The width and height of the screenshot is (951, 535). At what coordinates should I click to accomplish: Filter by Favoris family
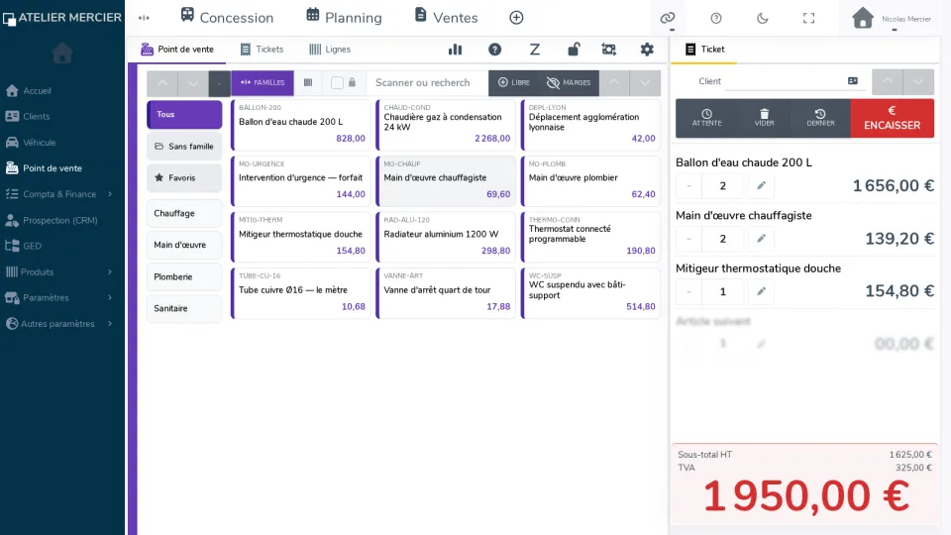click(x=184, y=178)
